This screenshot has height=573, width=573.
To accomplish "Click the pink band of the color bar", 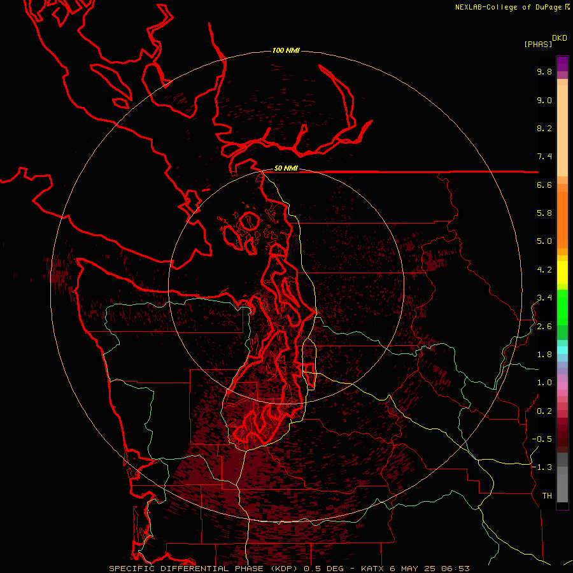I will click(562, 386).
